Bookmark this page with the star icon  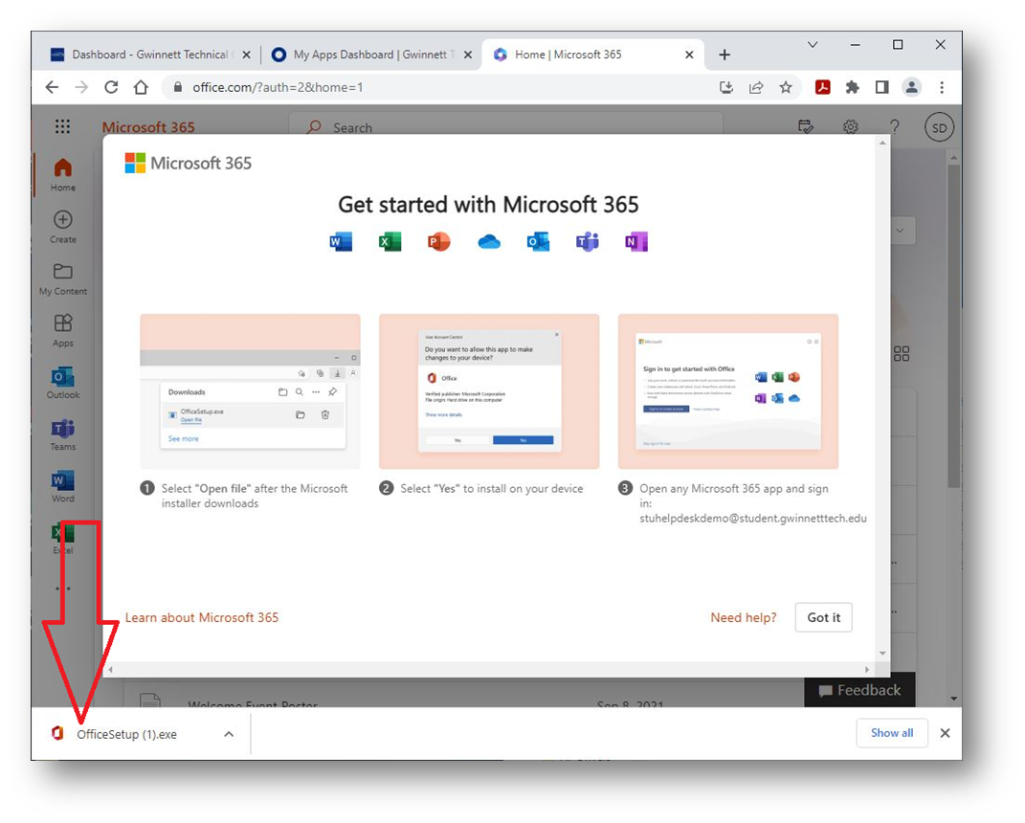[786, 87]
